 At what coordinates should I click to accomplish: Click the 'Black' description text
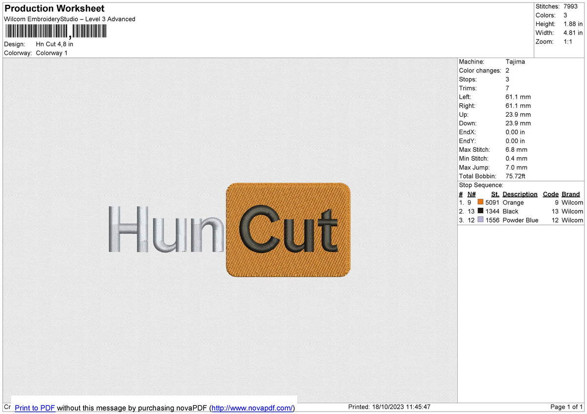[x=510, y=211]
